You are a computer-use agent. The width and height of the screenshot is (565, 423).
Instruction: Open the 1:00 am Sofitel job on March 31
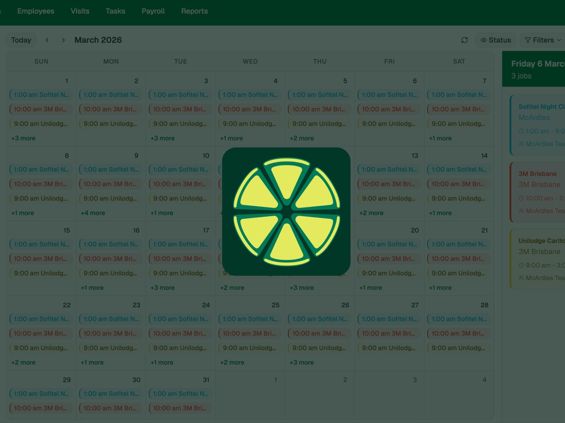(180, 394)
